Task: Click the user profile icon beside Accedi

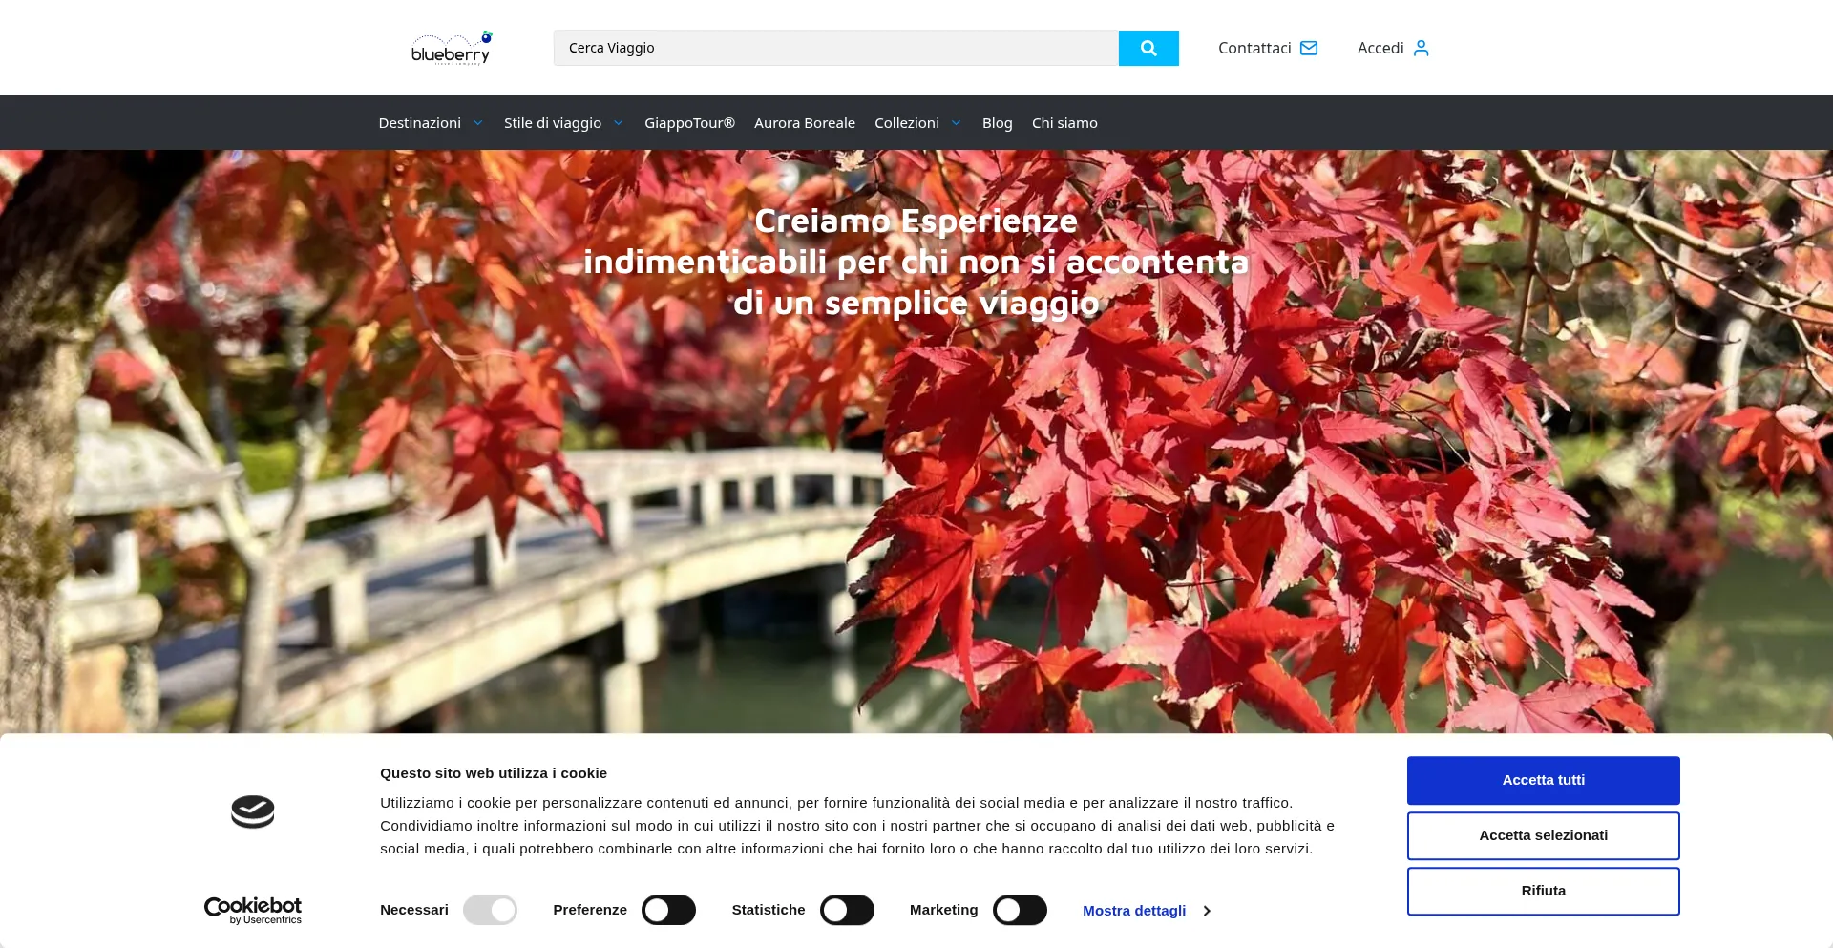Action: pyautogui.click(x=1421, y=48)
